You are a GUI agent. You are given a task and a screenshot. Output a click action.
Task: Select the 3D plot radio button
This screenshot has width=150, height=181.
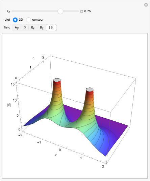[15, 20]
